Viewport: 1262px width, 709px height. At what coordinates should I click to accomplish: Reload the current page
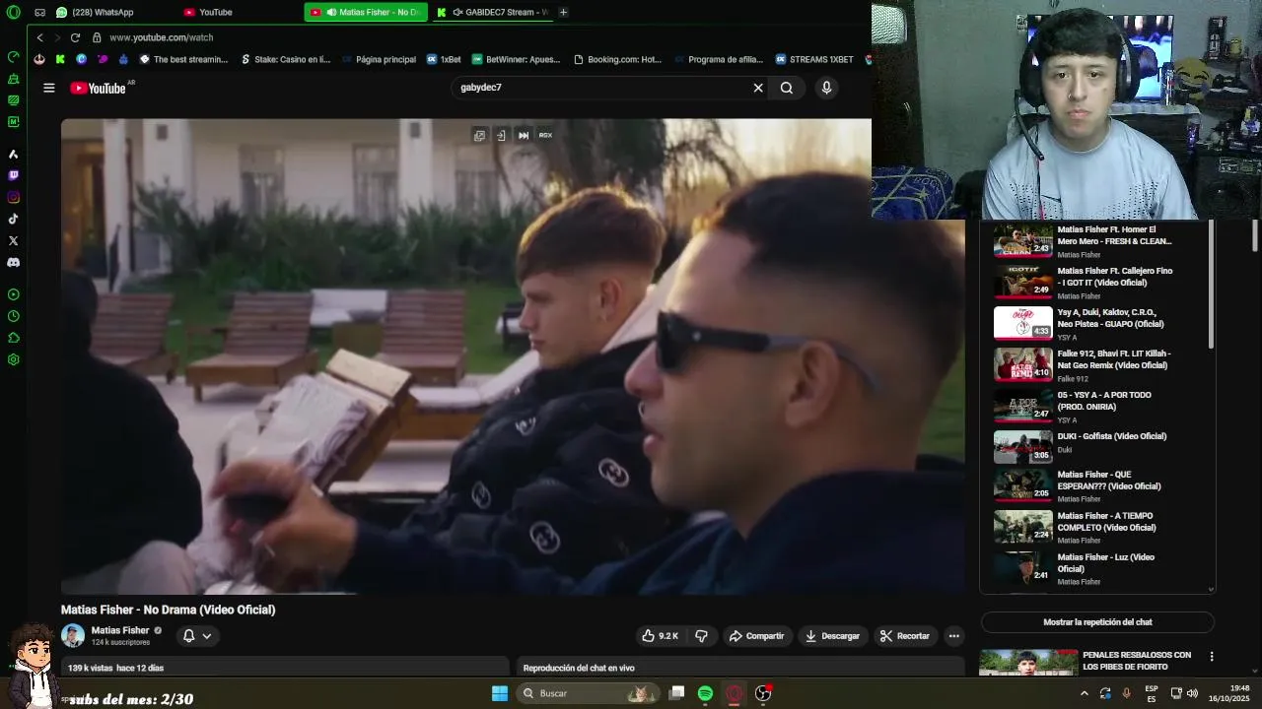[x=75, y=37]
